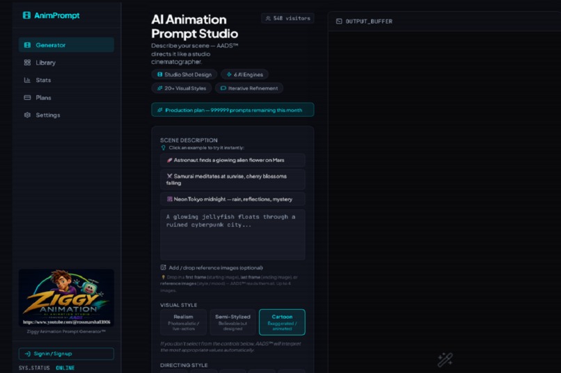561x373 pixels.
Task: Click Add / drop reference images
Action: click(212, 267)
